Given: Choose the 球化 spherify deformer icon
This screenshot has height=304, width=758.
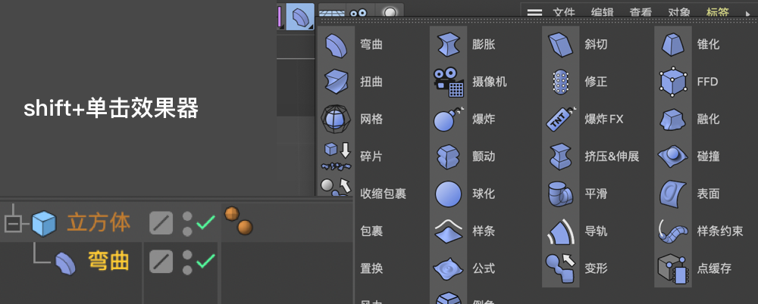Looking at the screenshot, I should (x=448, y=194).
